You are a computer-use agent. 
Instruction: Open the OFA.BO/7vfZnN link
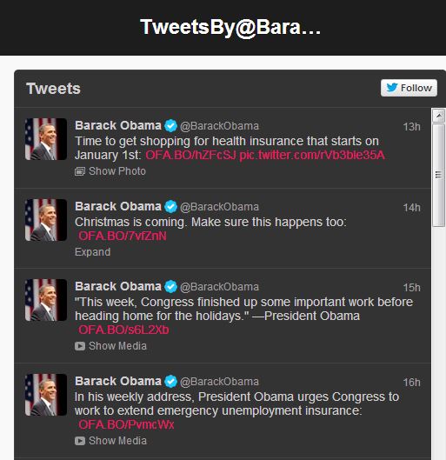pos(123,237)
